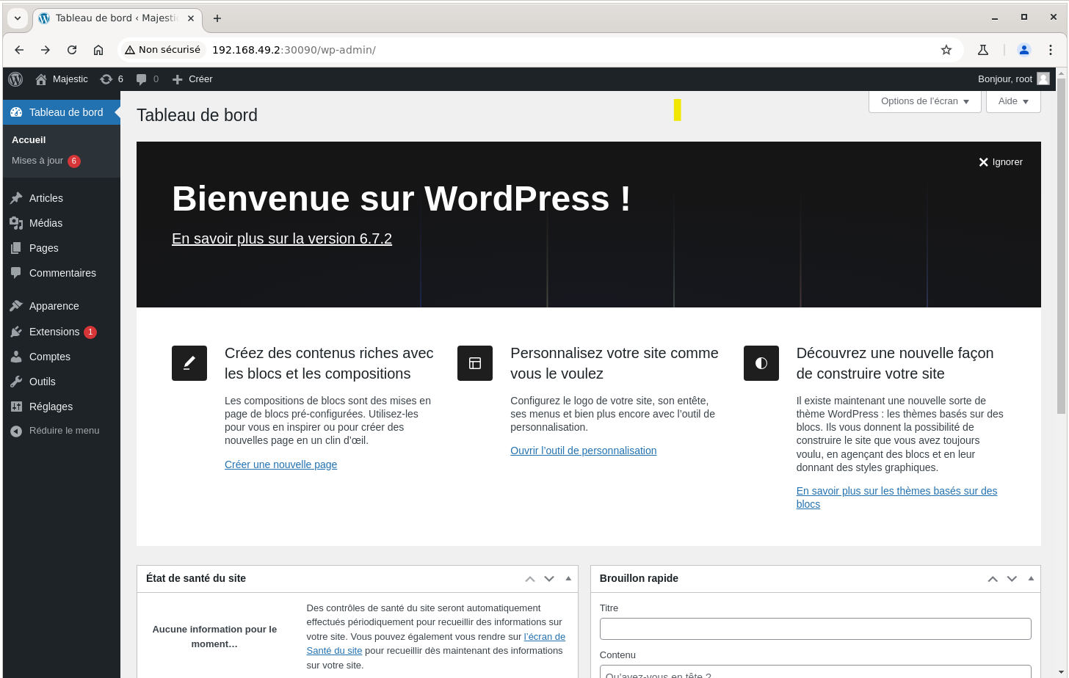The width and height of the screenshot is (1069, 678).
Task: Toggle Brouillon rapide panel collapse
Action: pyautogui.click(x=1031, y=579)
